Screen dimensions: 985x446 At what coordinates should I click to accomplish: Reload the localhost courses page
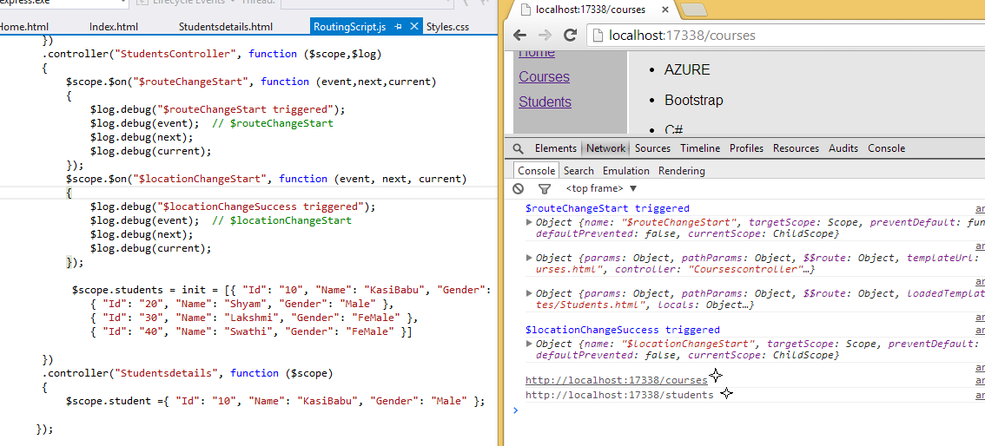(571, 36)
